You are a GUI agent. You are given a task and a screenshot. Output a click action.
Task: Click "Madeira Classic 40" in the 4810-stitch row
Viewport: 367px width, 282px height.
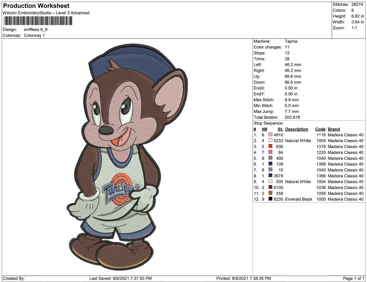pyautogui.click(x=346, y=135)
